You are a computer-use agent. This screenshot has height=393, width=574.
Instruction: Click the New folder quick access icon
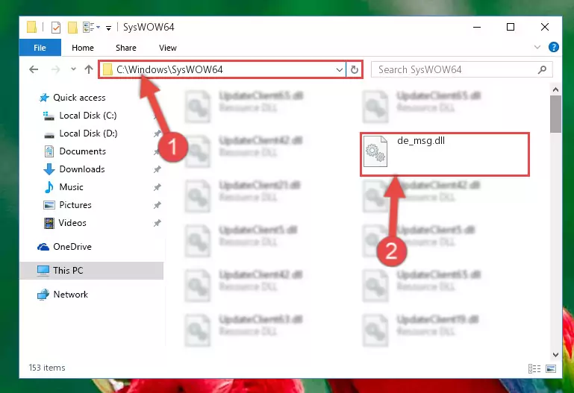pyautogui.click(x=72, y=28)
